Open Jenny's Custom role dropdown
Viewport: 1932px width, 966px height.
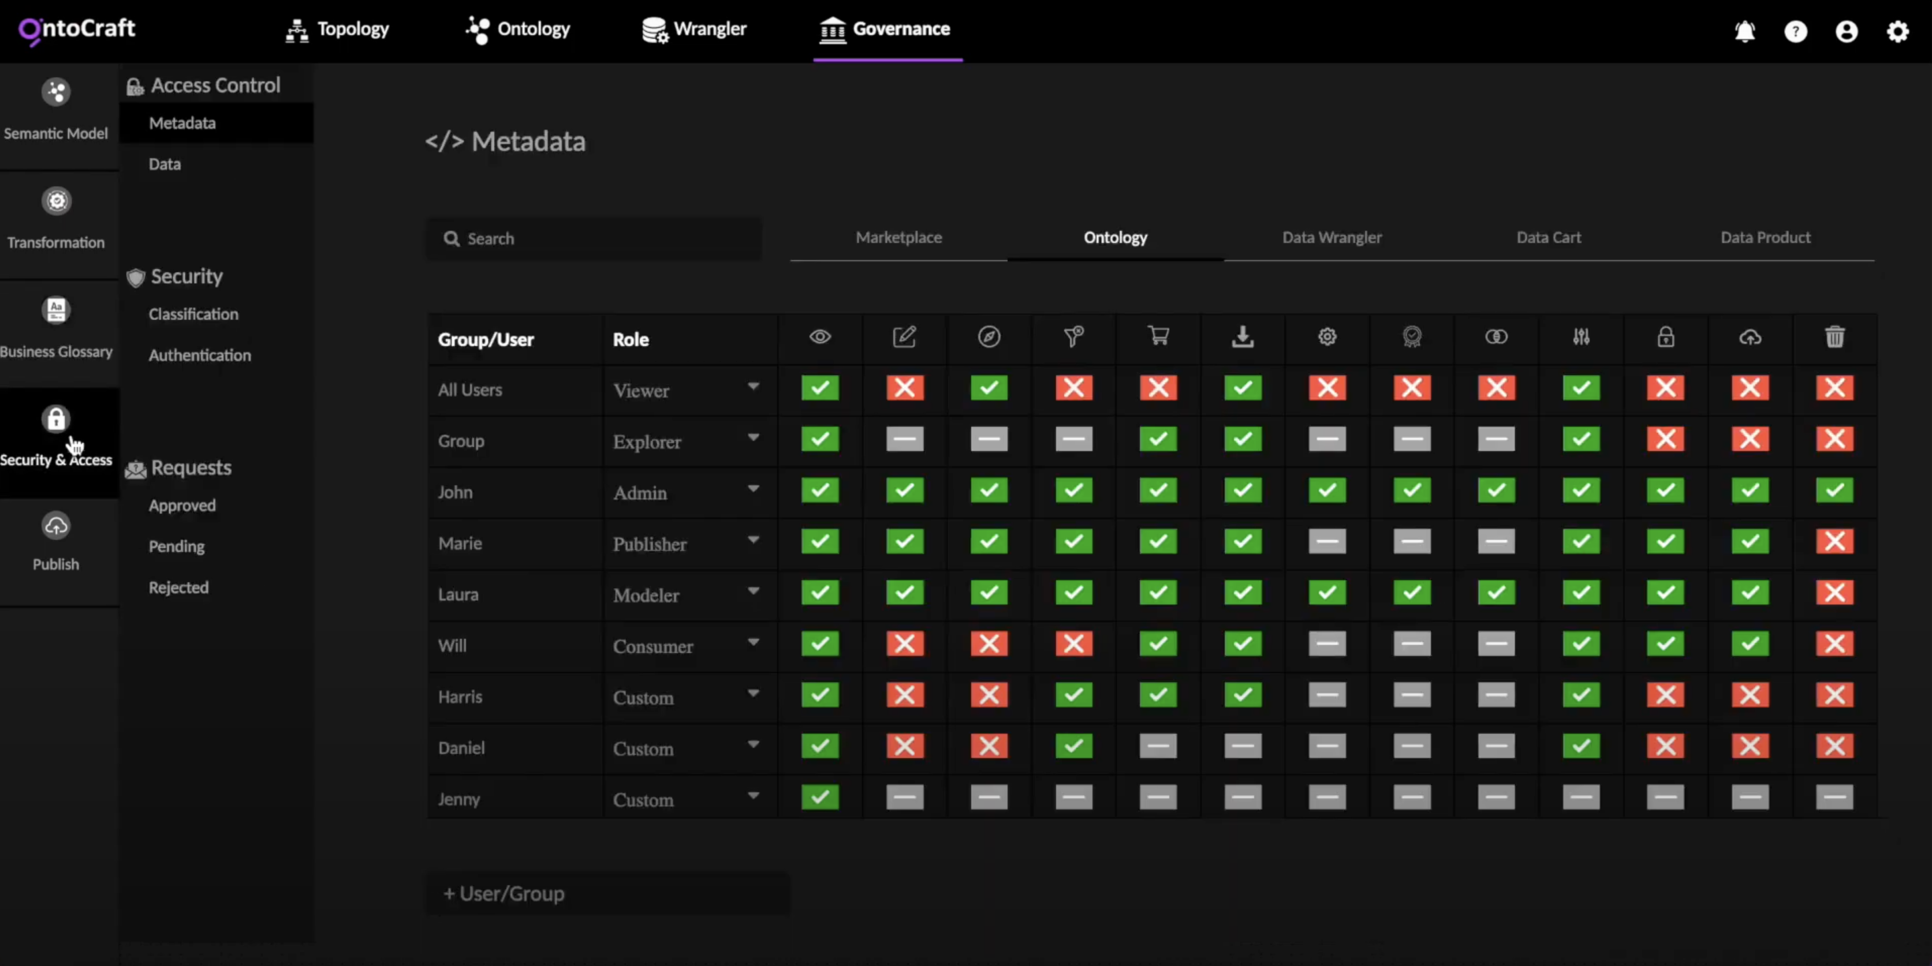click(753, 796)
